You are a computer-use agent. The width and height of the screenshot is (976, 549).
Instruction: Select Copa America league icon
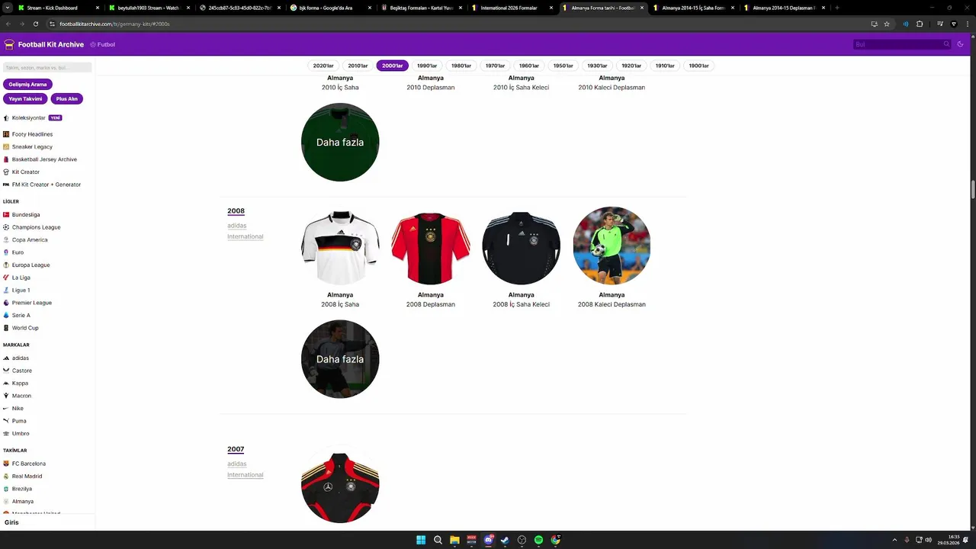coord(6,239)
